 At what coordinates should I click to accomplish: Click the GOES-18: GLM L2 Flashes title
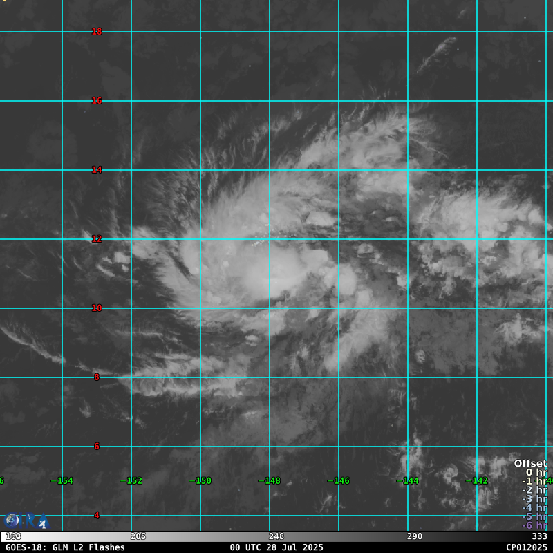(x=65, y=547)
